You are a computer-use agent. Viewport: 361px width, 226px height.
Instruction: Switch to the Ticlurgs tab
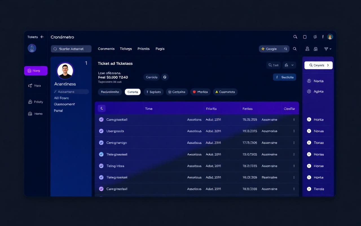[x=126, y=49]
